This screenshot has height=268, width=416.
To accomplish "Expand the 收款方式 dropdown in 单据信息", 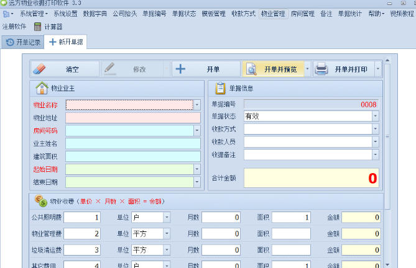I will click(x=375, y=129).
